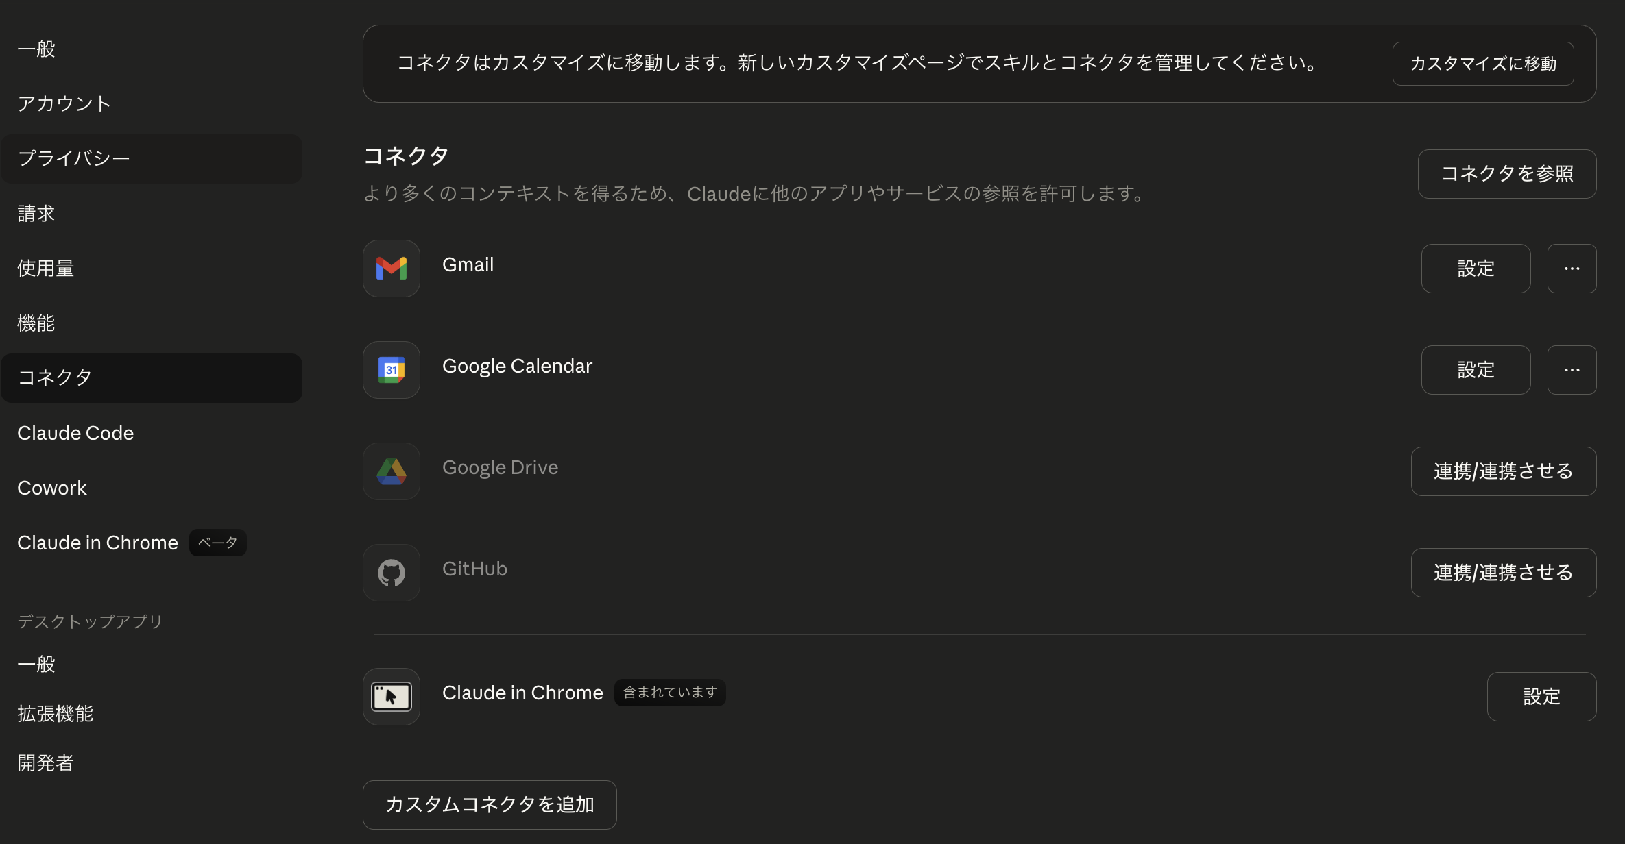The image size is (1625, 844).
Task: Open Gmail の設定 button
Action: pyautogui.click(x=1476, y=268)
